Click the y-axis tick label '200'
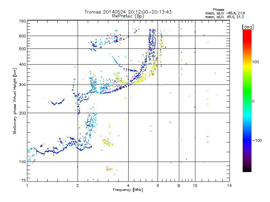270x202 pixels. 22,113
